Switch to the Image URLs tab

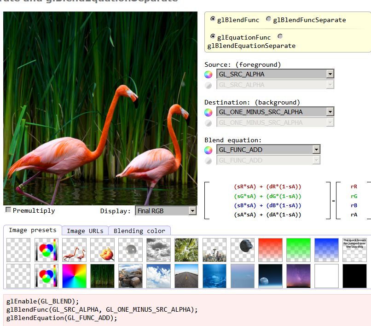click(x=85, y=231)
